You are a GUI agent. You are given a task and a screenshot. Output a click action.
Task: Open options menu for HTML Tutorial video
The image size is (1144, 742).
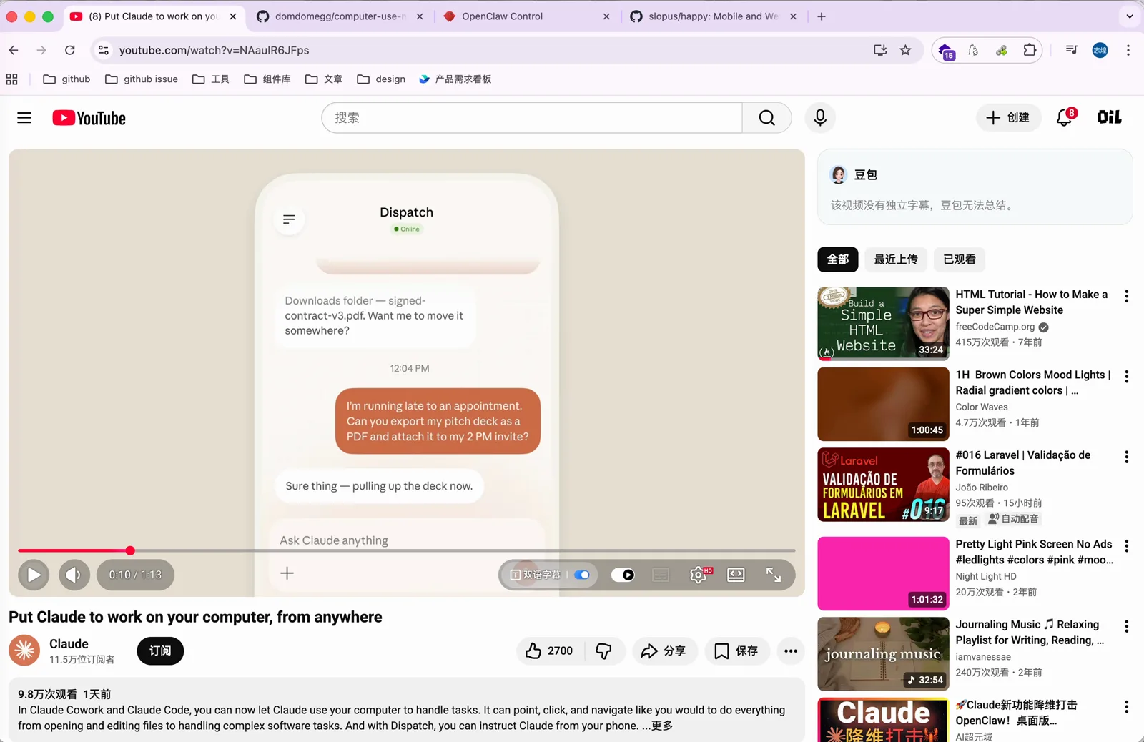(x=1127, y=296)
